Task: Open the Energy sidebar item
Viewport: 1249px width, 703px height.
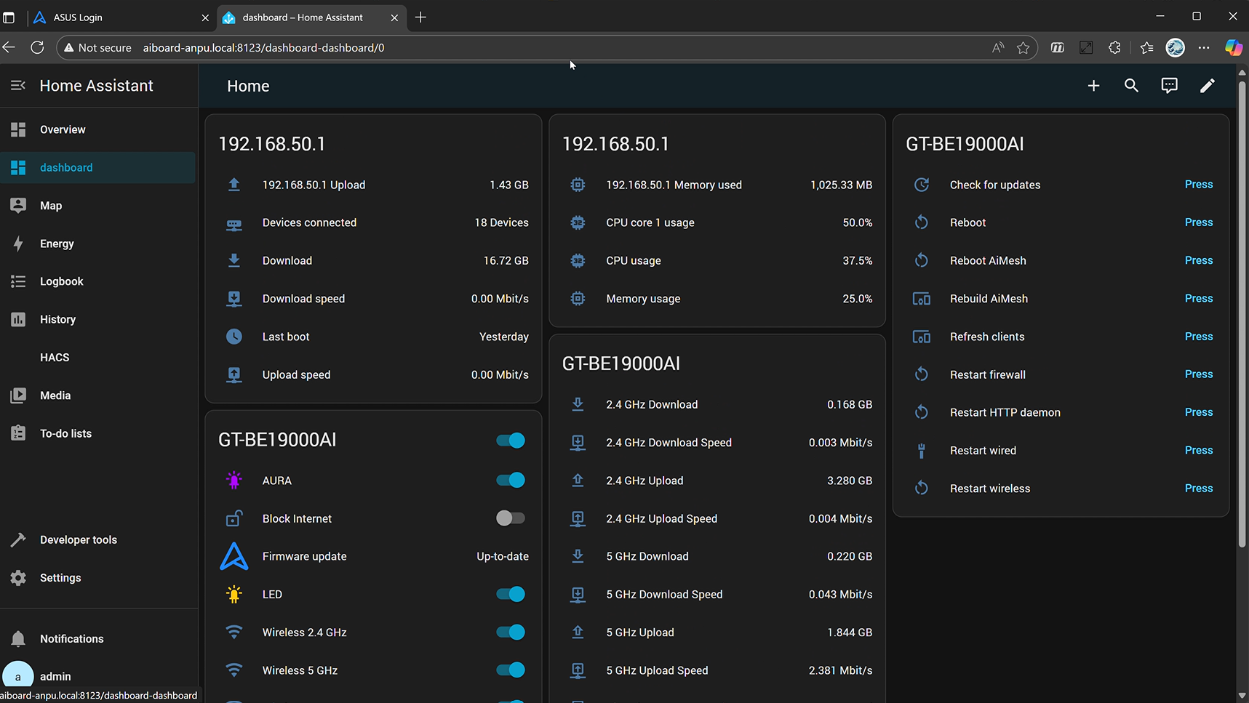Action: coord(57,244)
